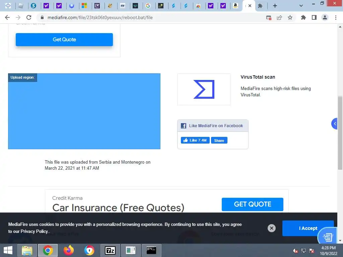Click Like MediaFire on Facebook link
Viewport: 343px width, 257px height.
pyautogui.click(x=216, y=126)
